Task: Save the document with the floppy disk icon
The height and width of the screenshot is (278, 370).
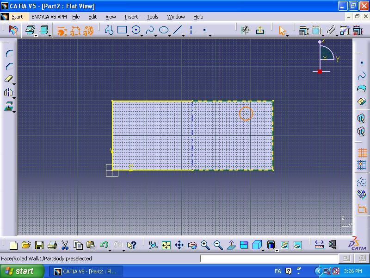Action: tap(39, 245)
